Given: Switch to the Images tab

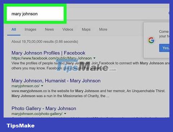Looking at the screenshot, I should 30,29.
